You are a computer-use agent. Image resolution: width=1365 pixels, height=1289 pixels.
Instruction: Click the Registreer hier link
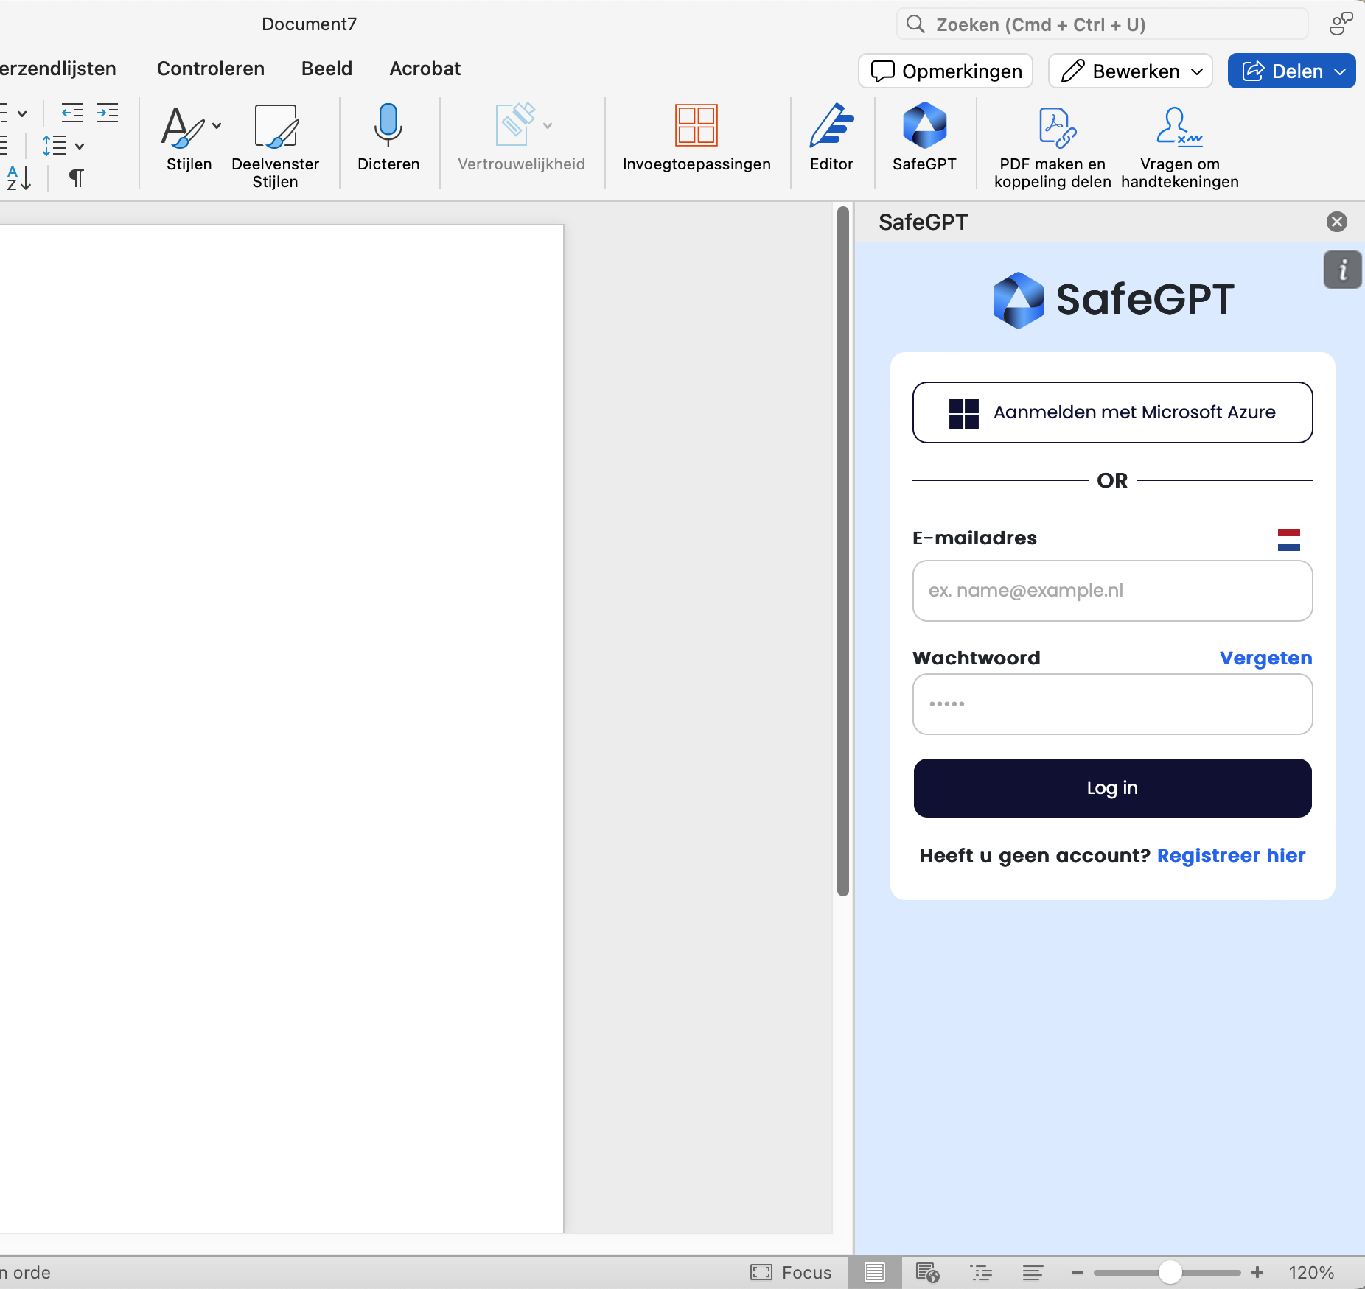pos(1231,855)
